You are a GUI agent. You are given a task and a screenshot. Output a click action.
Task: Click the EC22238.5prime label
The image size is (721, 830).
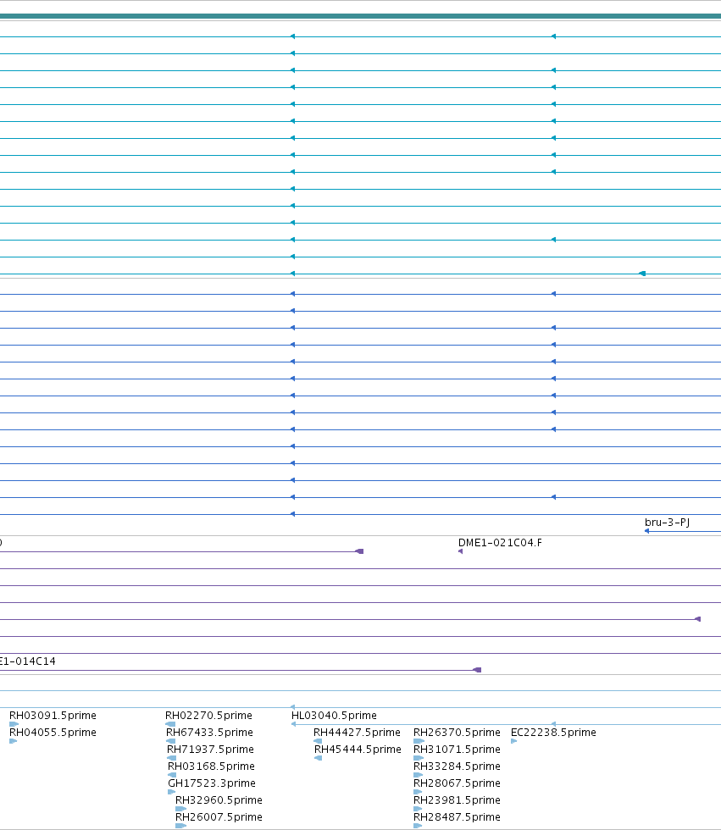click(553, 732)
